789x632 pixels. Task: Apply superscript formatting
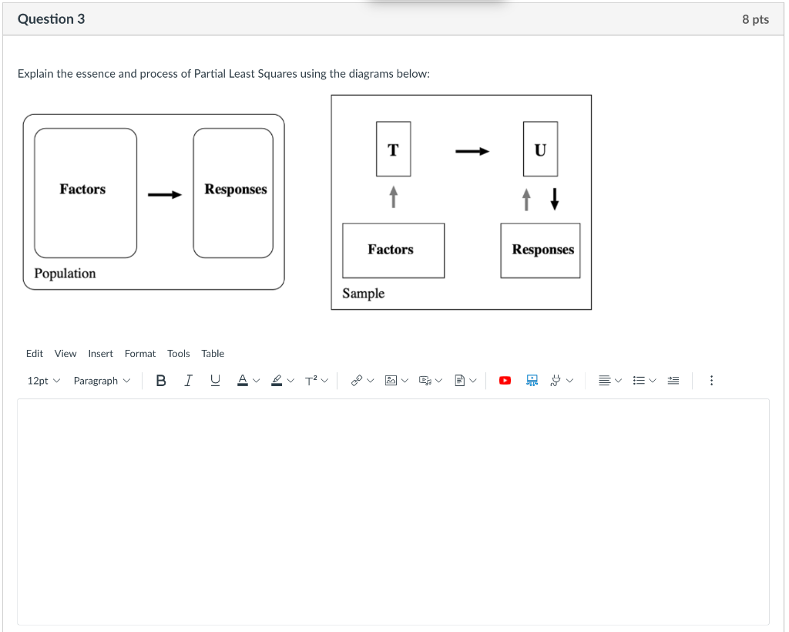[311, 380]
